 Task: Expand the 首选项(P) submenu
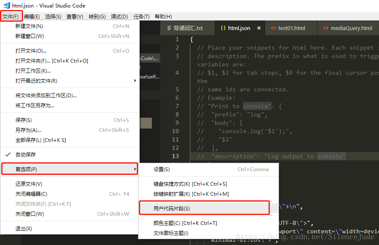[70, 169]
